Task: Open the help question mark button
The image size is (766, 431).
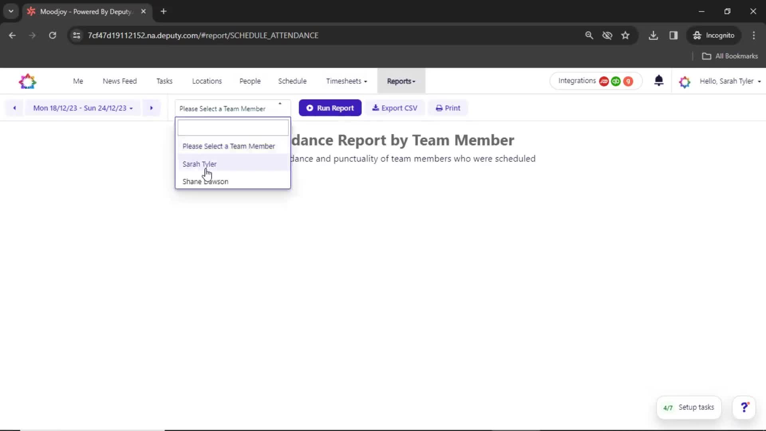Action: point(744,407)
